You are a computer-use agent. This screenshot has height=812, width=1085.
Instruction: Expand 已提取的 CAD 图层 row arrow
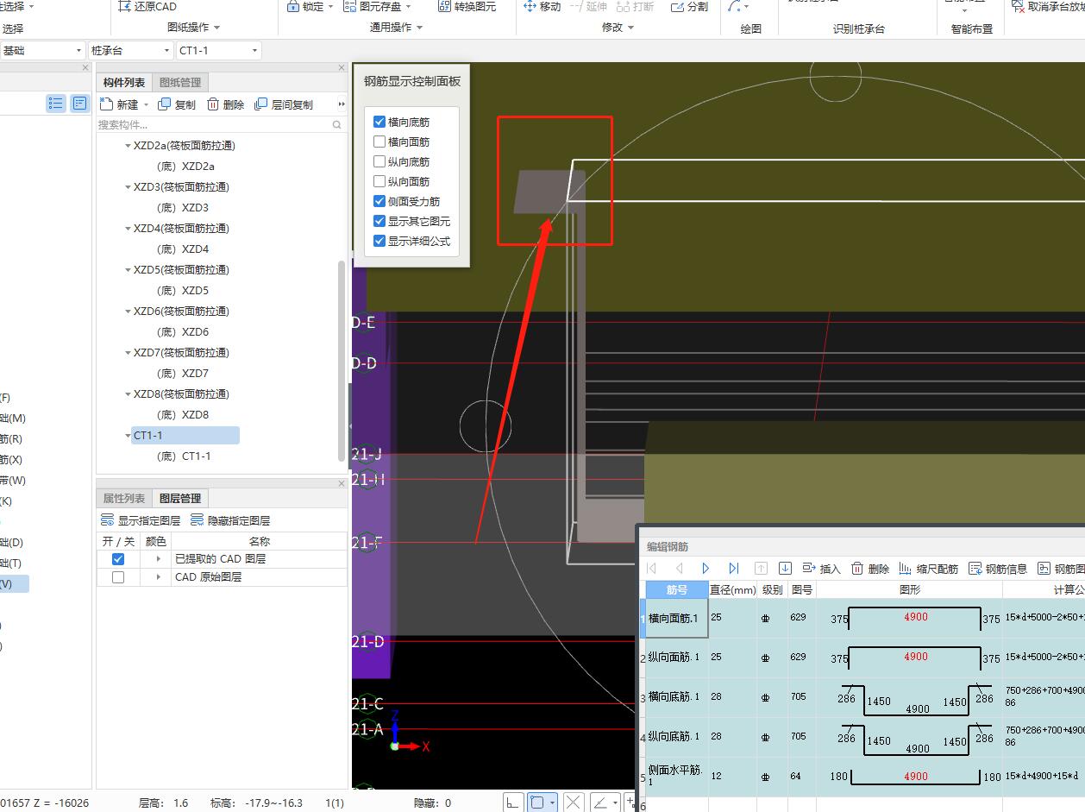point(159,559)
